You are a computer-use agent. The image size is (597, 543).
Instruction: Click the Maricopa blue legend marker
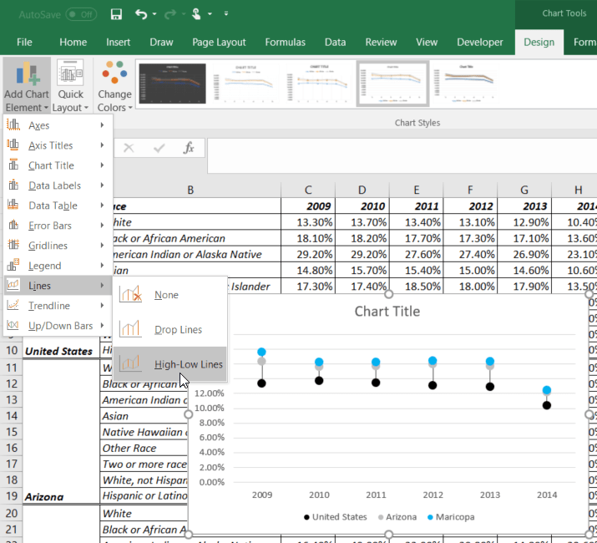coord(430,517)
